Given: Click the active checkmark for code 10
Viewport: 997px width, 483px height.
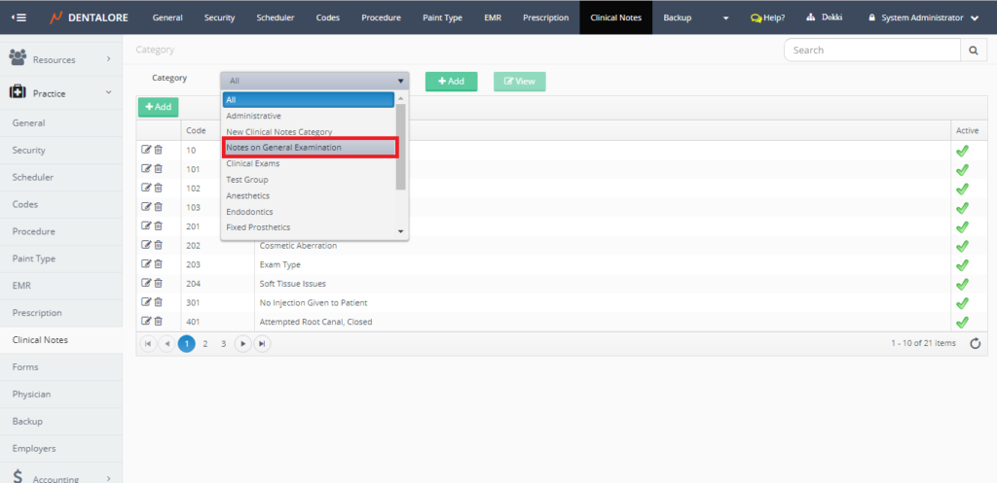Looking at the screenshot, I should click(962, 151).
